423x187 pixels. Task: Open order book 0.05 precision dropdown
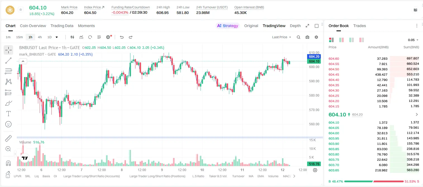413,40
